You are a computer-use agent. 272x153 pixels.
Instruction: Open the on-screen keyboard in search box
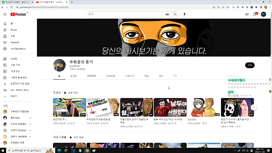[x=167, y=14]
